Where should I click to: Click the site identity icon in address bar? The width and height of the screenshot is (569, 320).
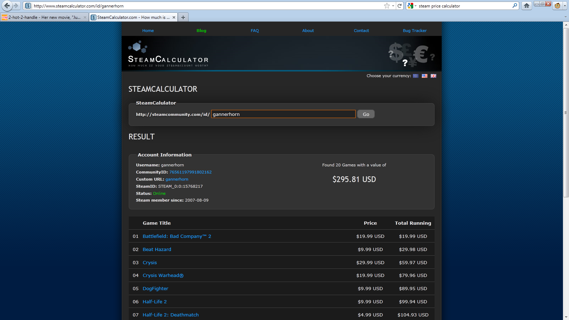pos(28,6)
